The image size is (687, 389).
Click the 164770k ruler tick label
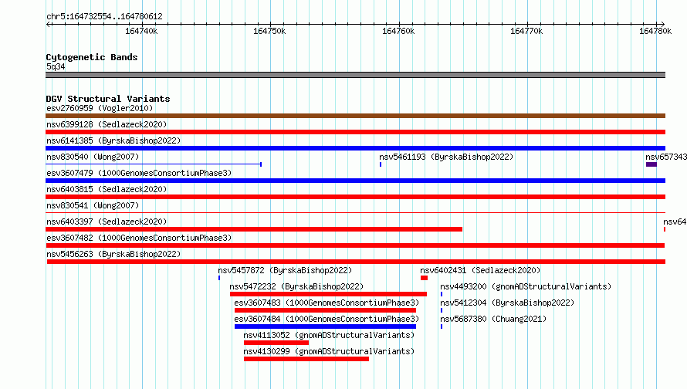click(x=526, y=31)
